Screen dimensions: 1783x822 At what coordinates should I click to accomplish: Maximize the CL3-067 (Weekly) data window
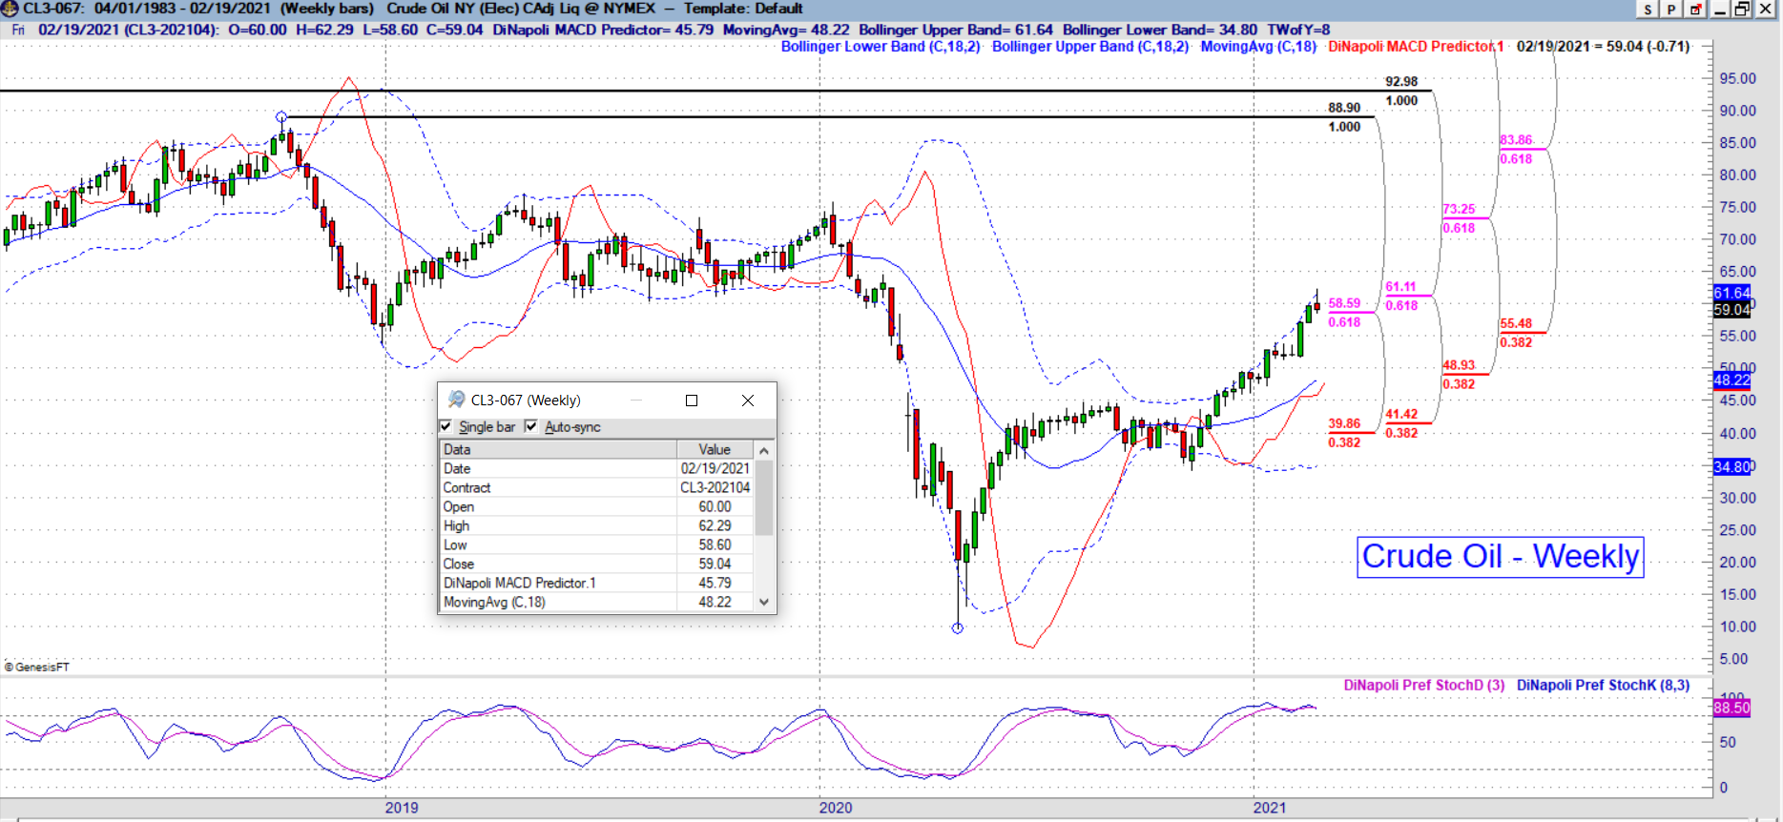click(692, 401)
